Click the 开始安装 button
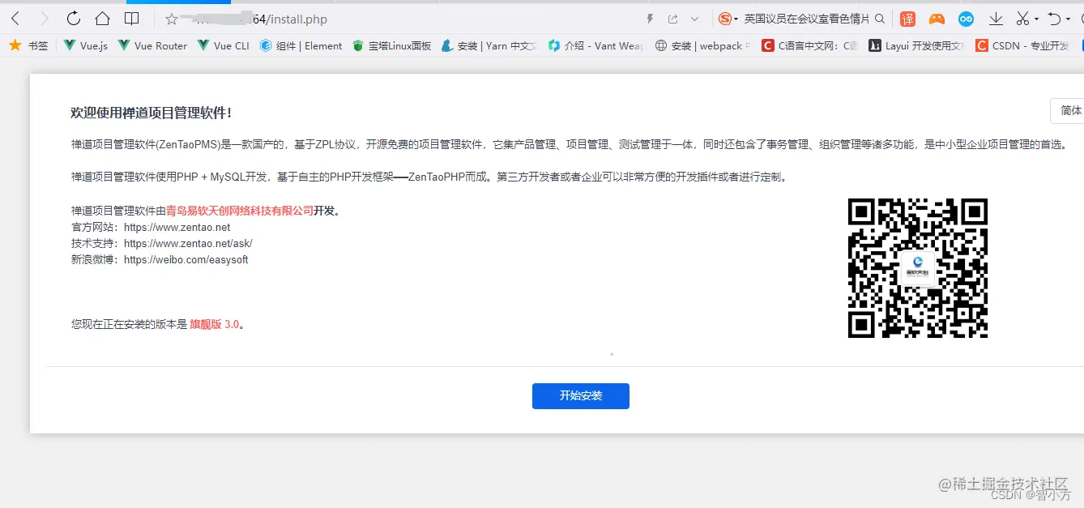The width and height of the screenshot is (1084, 508). tap(580, 396)
